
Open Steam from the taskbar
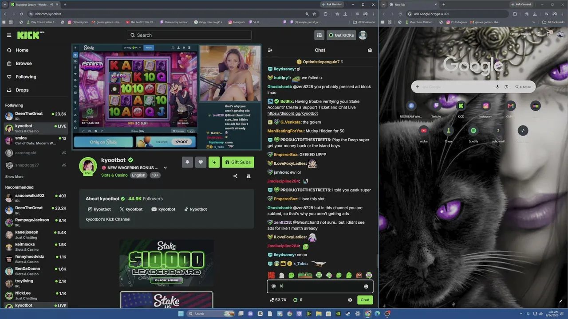point(348,314)
